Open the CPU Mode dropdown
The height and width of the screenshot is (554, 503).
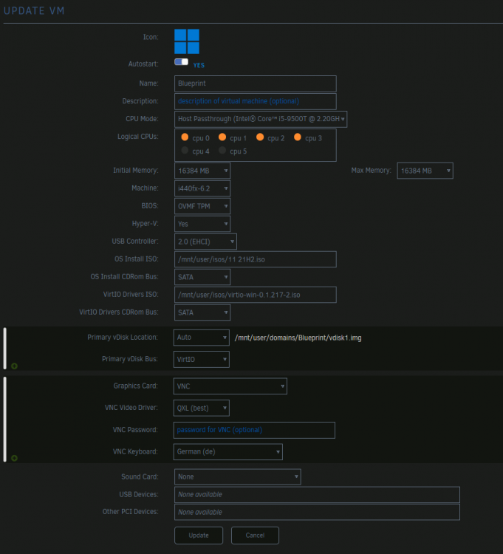pyautogui.click(x=261, y=119)
